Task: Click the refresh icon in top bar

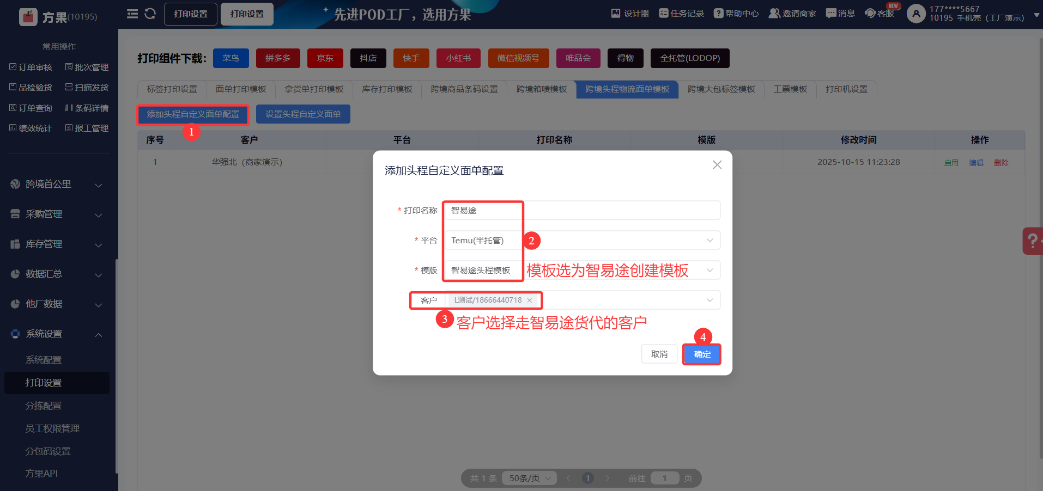Action: 150,14
